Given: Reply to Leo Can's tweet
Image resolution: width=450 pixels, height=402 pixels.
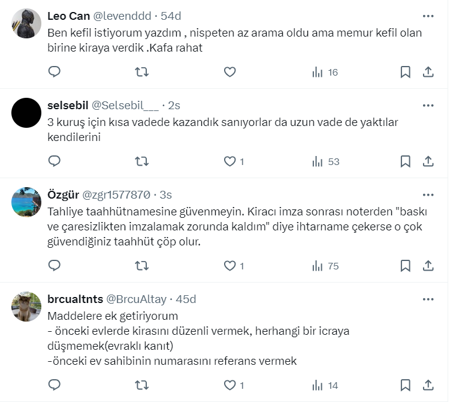Looking at the screenshot, I should pyautogui.click(x=55, y=72).
